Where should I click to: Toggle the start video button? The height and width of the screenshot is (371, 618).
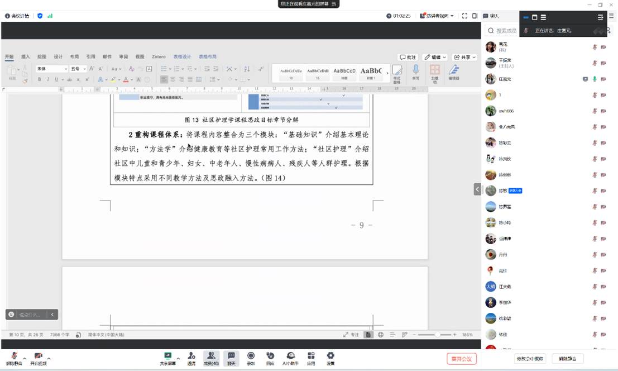(38, 358)
